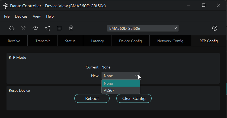Screen dimensions: 227x118
Task: Collapse the New RTP mode dropdown
Action: coord(121,76)
